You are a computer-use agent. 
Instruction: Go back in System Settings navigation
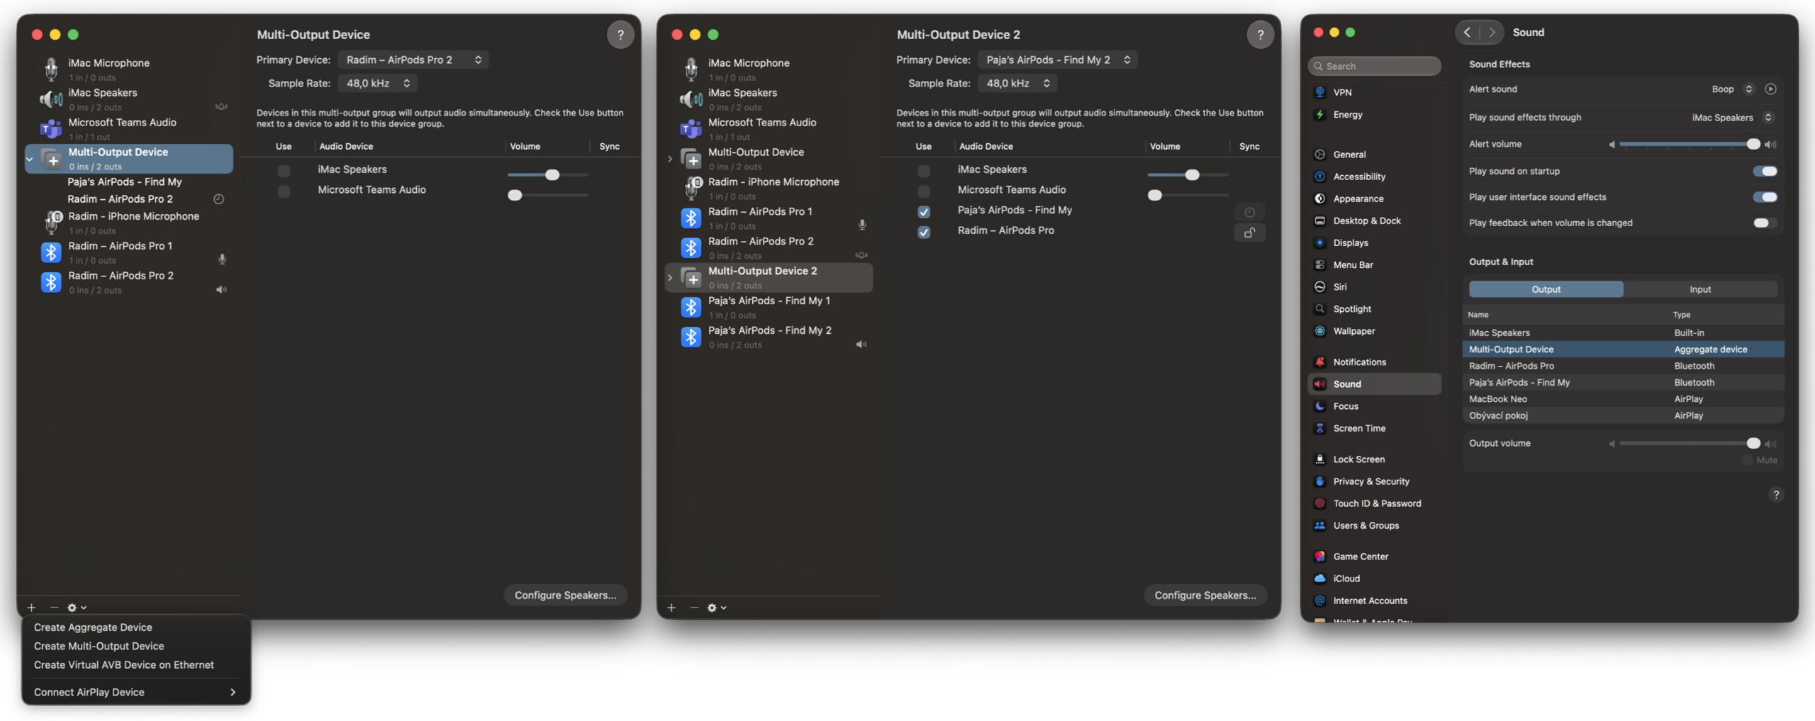coord(1468,32)
